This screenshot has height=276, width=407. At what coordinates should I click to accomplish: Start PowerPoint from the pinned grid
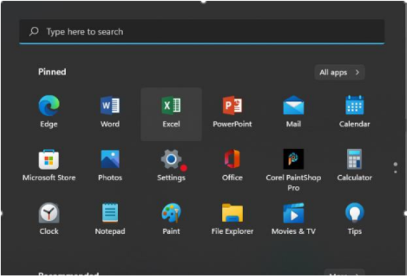(x=232, y=105)
